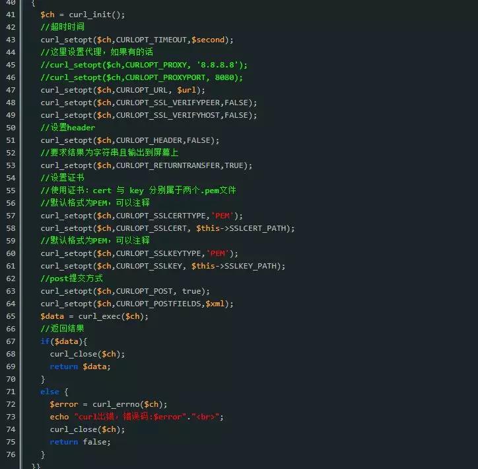Click the CURLOPT_TIMEOUT line of code
The width and height of the screenshot is (478, 469).
[137, 40]
